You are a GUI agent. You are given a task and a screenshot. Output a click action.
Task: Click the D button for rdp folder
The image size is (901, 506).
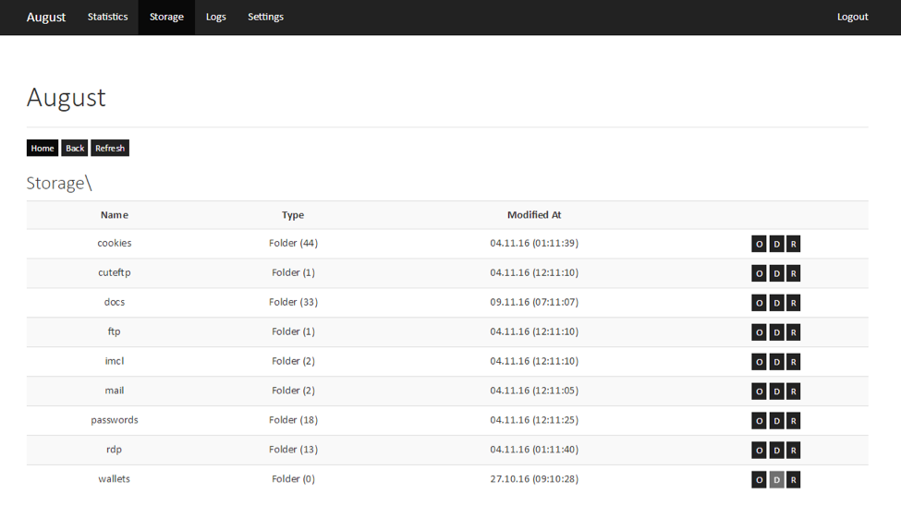[776, 451]
